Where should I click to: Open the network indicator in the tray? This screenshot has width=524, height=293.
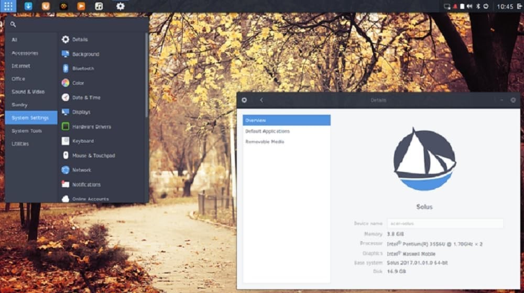(447, 6)
